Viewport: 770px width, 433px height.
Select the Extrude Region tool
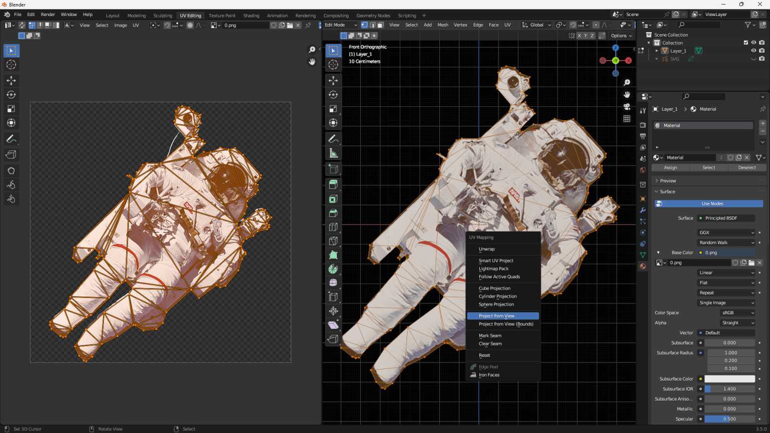(333, 184)
